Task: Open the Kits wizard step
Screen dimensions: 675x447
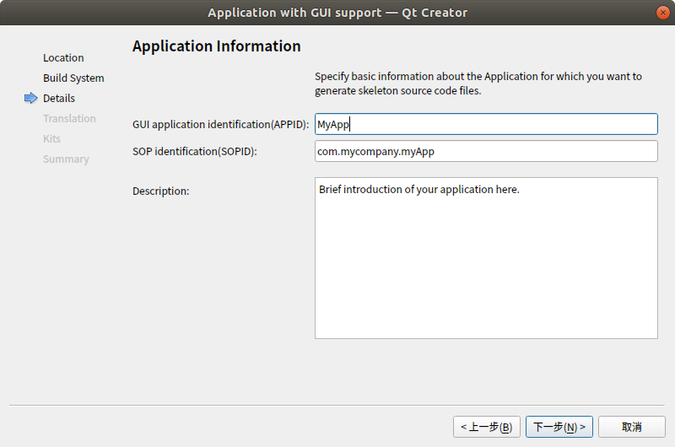Action: coord(52,139)
